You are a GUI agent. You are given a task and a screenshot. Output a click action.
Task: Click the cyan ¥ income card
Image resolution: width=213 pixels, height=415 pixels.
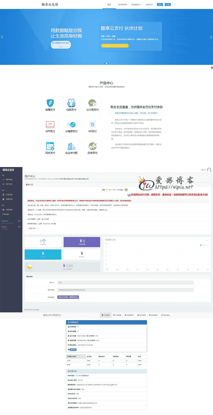(43, 254)
